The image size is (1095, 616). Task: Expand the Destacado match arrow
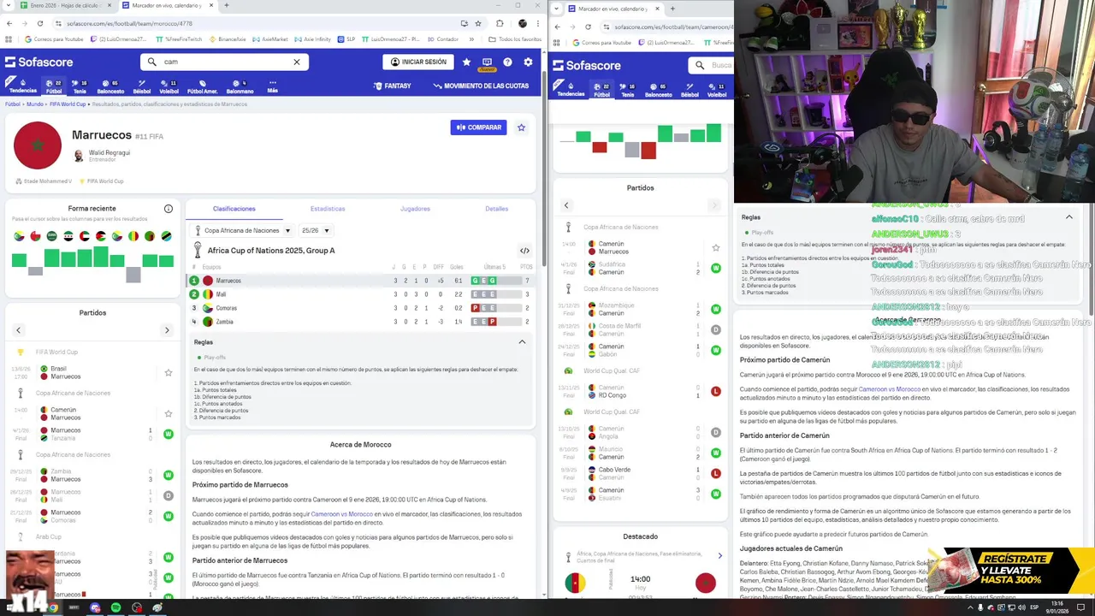click(x=719, y=556)
